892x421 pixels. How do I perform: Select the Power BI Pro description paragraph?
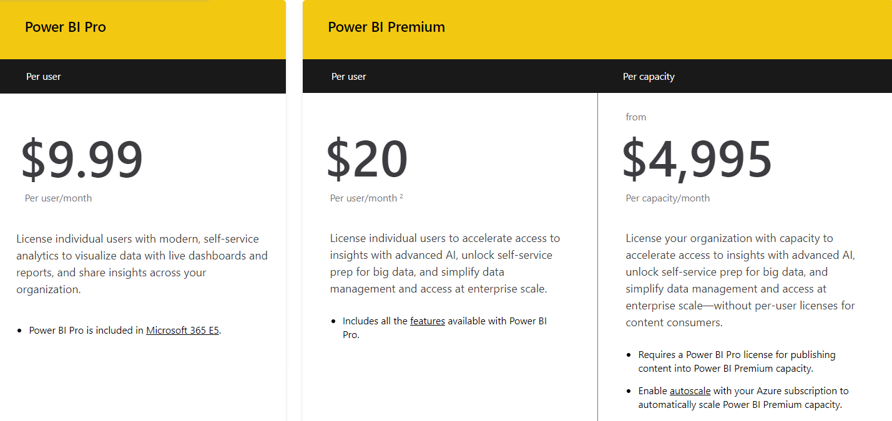click(142, 263)
